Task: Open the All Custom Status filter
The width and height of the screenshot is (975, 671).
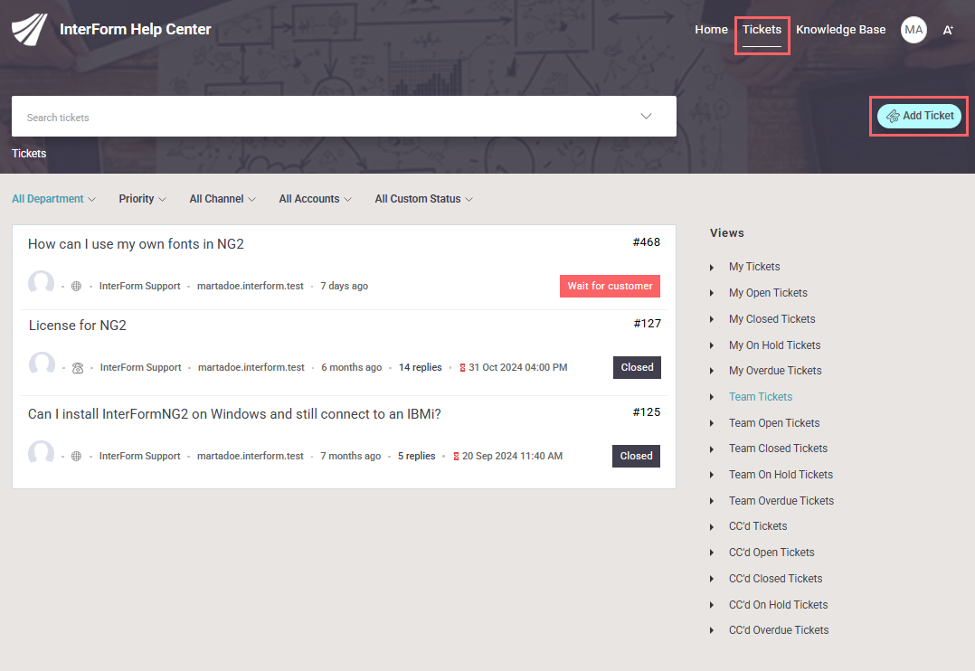Action: click(x=423, y=199)
